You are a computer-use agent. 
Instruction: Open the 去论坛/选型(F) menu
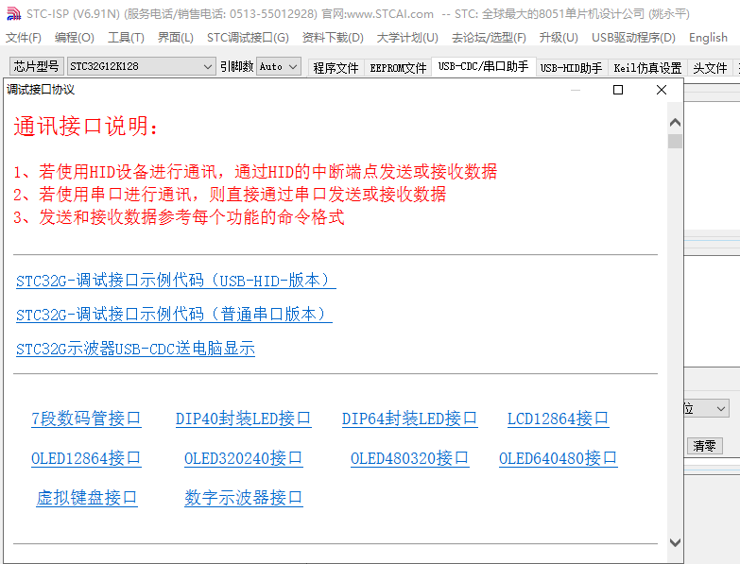489,38
